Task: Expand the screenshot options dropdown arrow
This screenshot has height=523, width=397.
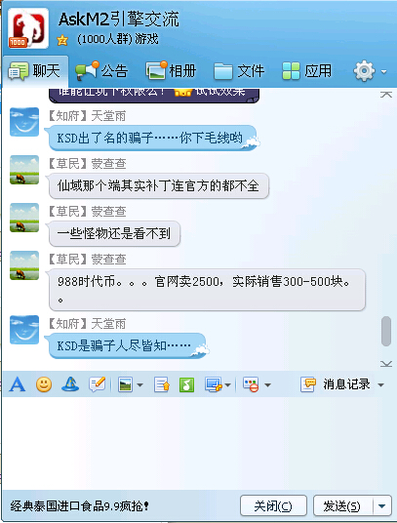Action: pos(227,385)
